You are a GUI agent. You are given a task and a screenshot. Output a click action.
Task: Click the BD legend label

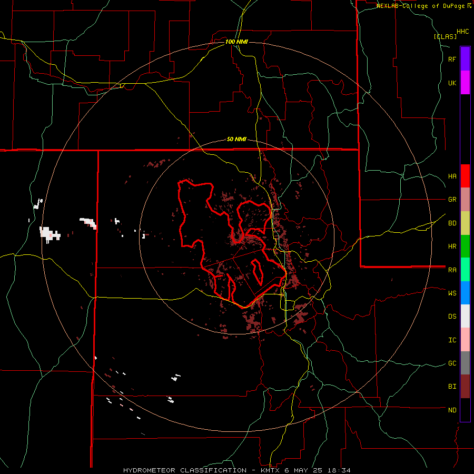click(x=452, y=223)
